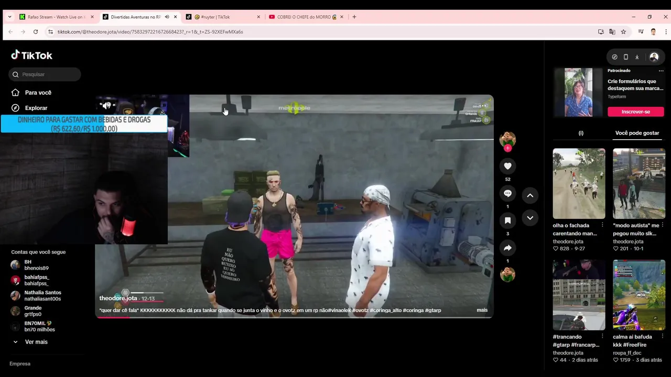Bookmark this page star icon
This screenshot has width=671, height=377.
click(x=623, y=32)
